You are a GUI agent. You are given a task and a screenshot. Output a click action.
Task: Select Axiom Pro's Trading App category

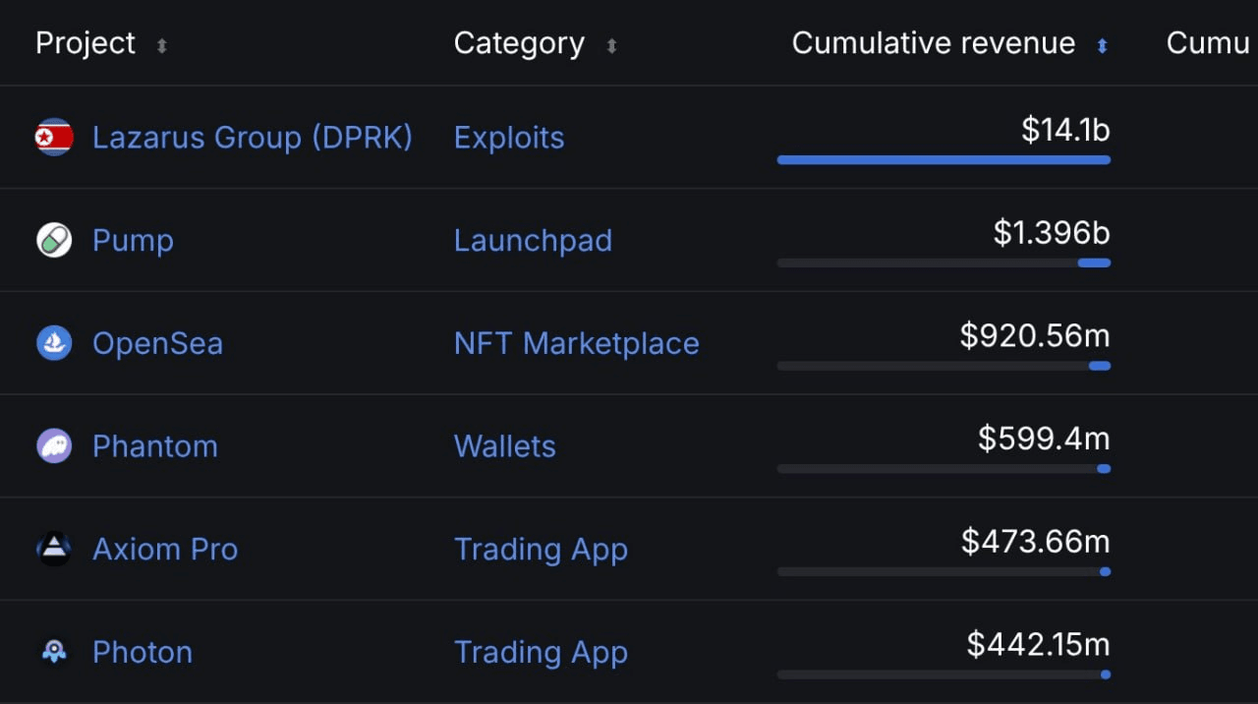541,550
